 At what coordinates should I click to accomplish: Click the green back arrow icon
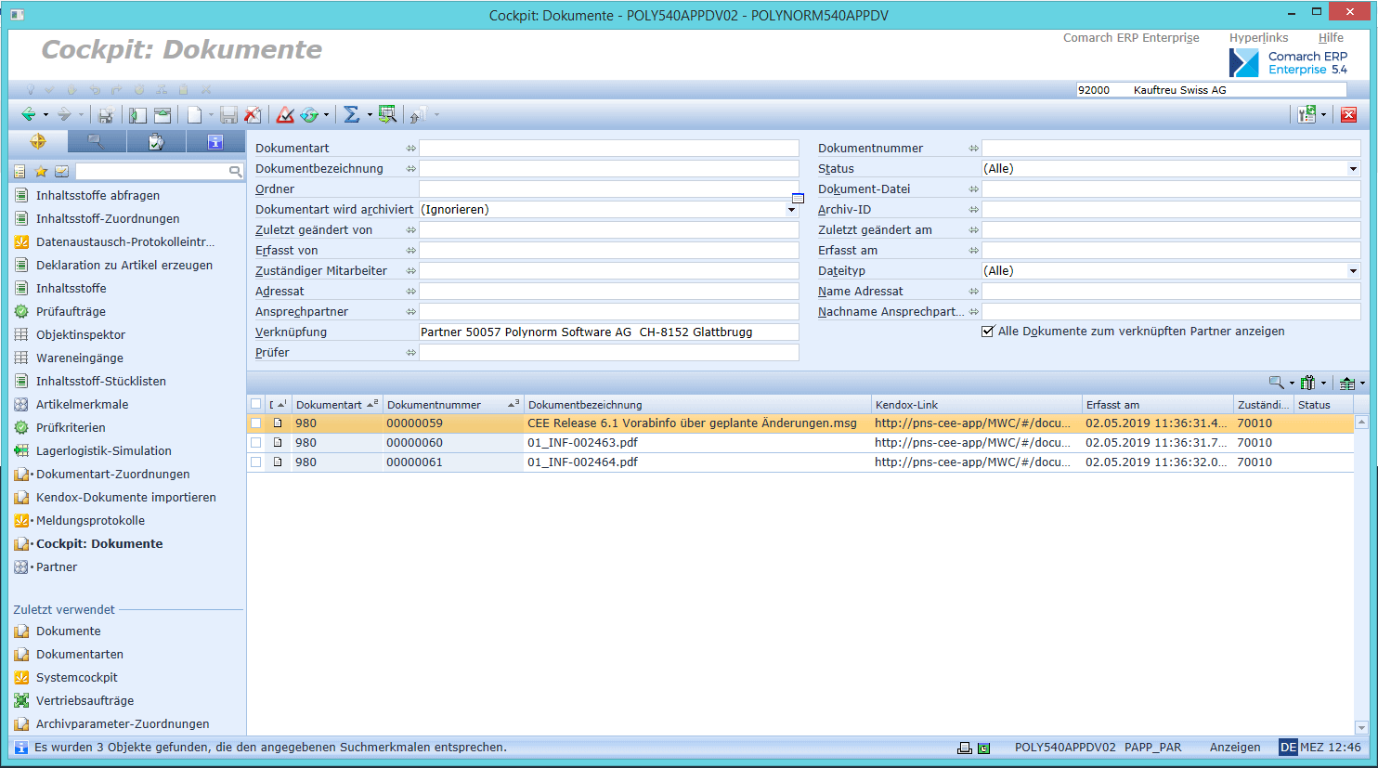coord(29,114)
